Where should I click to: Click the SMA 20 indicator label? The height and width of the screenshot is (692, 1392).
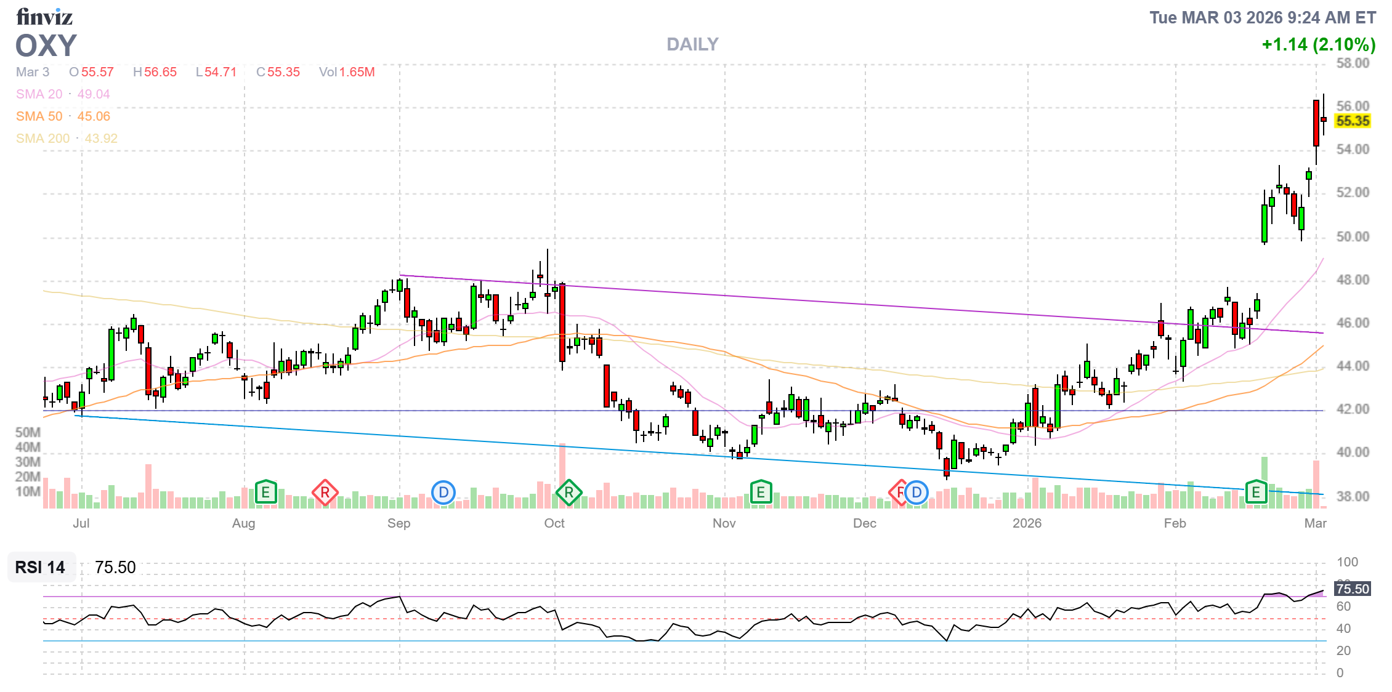(x=39, y=94)
